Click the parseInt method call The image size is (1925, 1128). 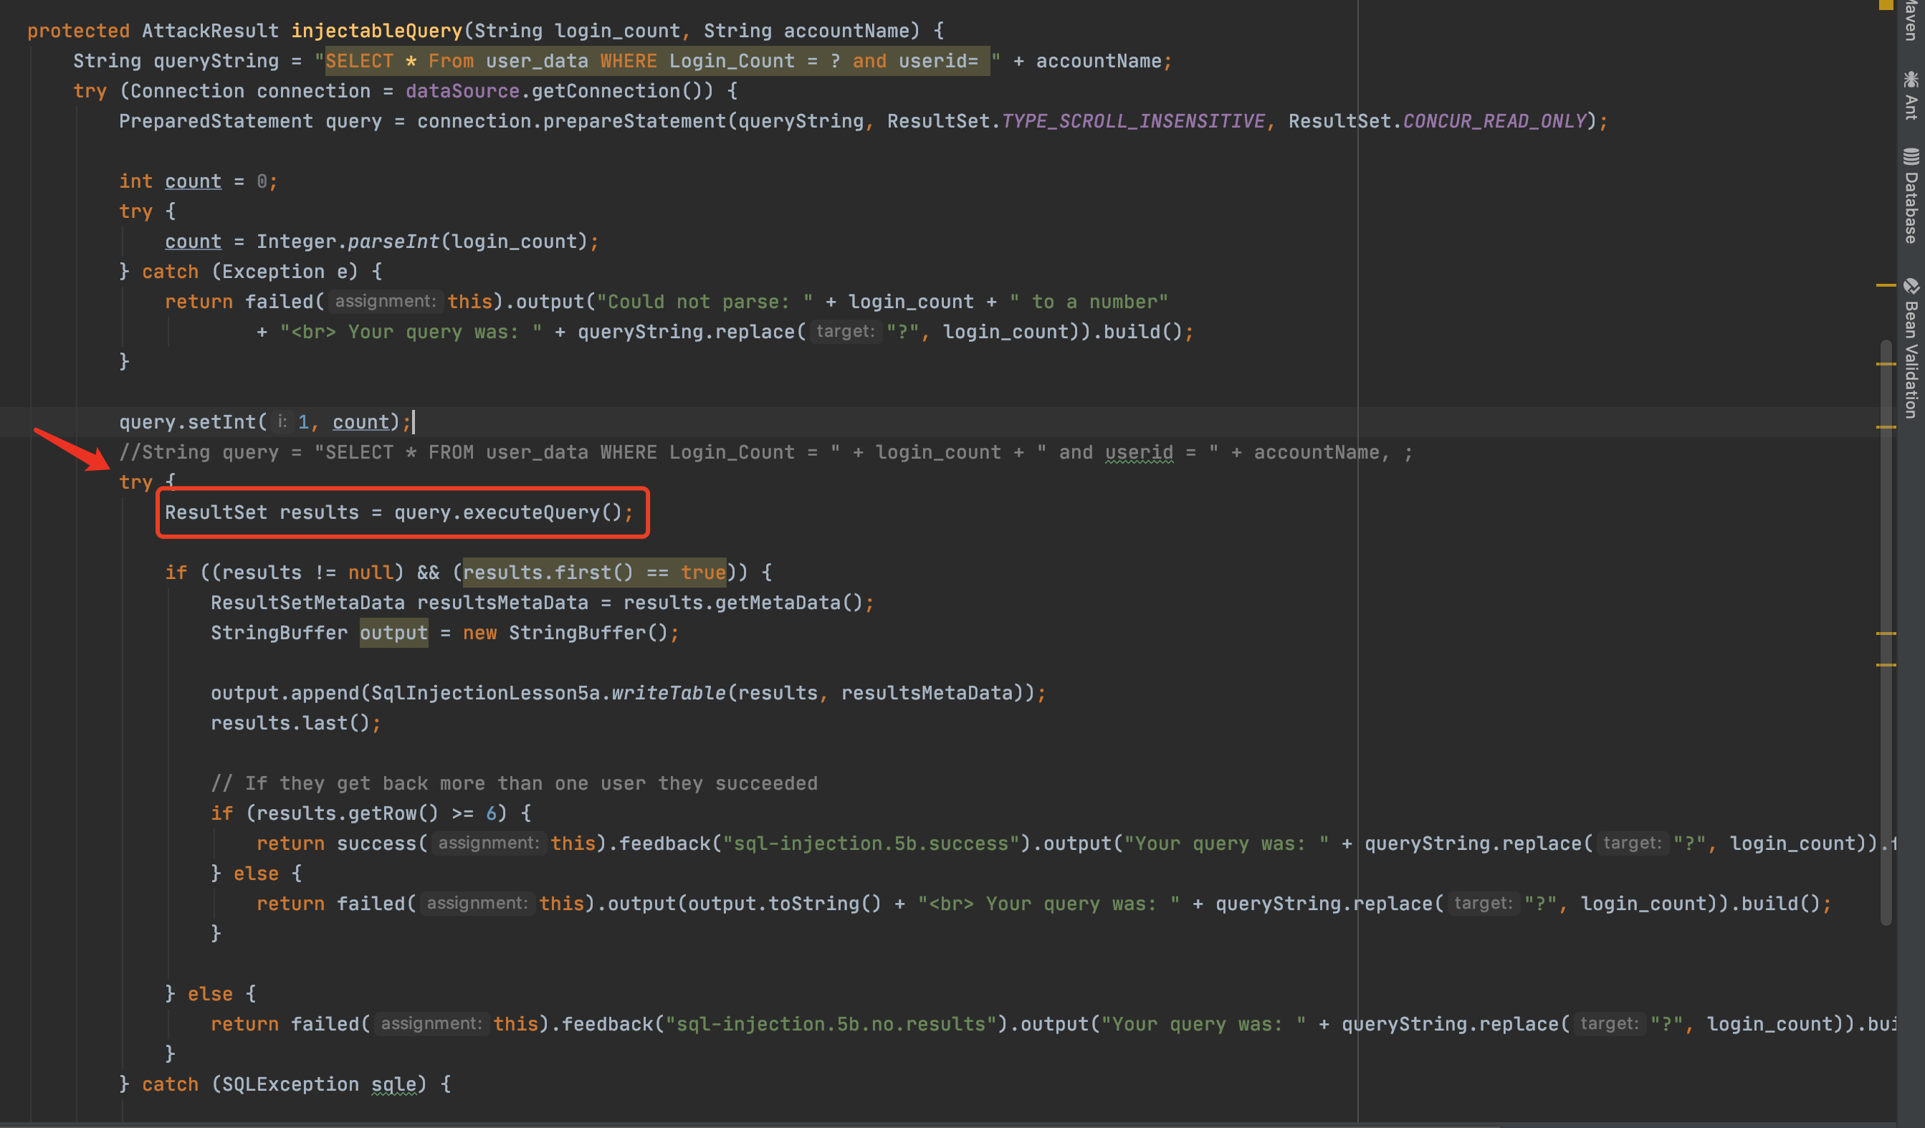click(393, 242)
